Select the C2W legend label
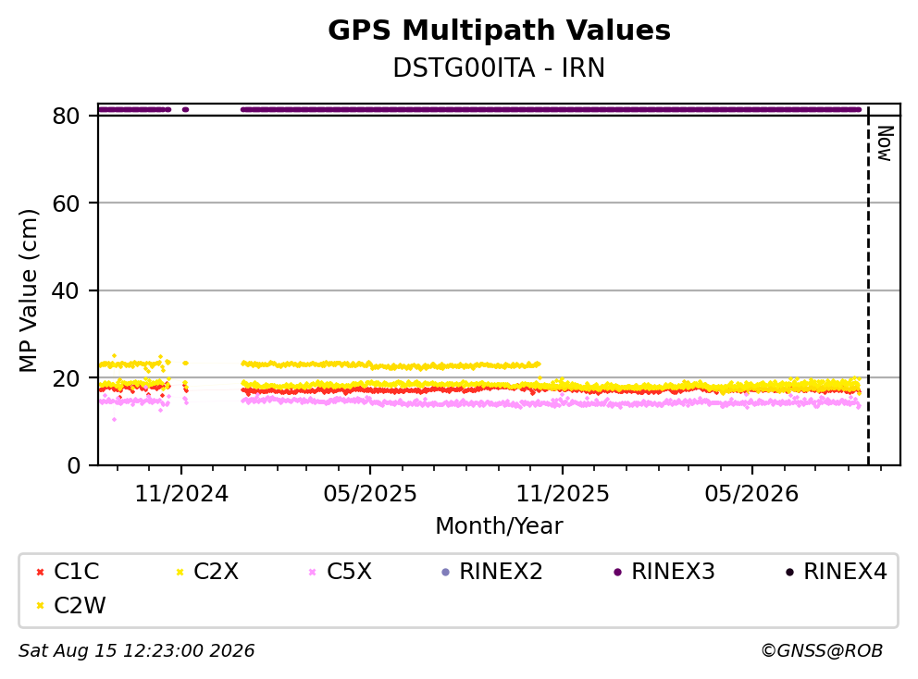 pyautogui.click(x=80, y=605)
